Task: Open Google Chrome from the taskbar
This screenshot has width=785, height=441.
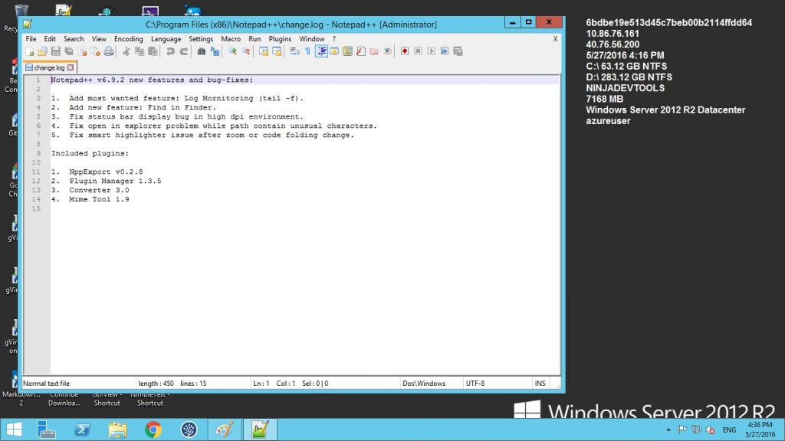Action: tap(153, 429)
